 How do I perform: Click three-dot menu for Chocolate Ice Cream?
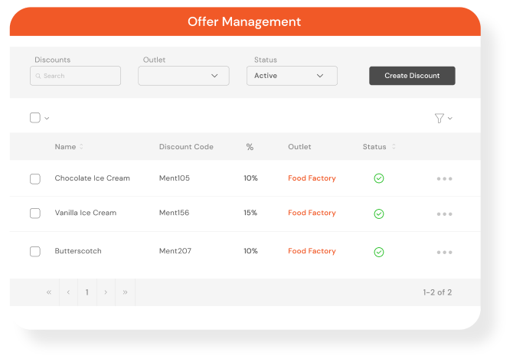[x=444, y=178]
